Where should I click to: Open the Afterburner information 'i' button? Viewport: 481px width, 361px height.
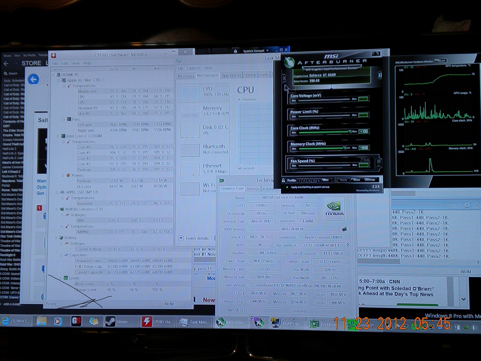point(379,75)
